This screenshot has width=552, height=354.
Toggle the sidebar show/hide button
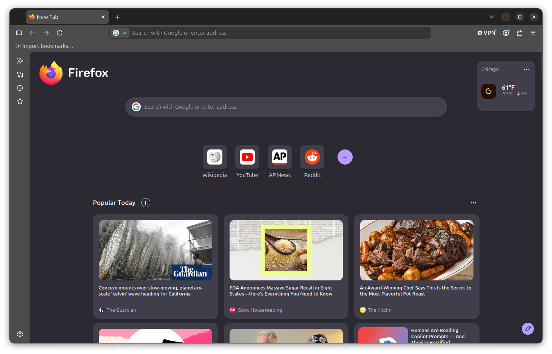(x=19, y=33)
